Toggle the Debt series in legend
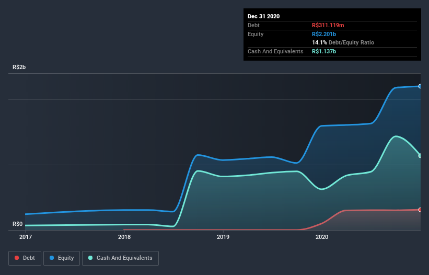The width and height of the screenshot is (429, 275). point(25,258)
